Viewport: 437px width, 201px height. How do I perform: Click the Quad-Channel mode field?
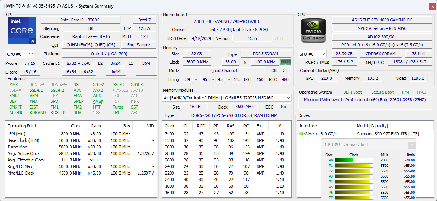224,71
